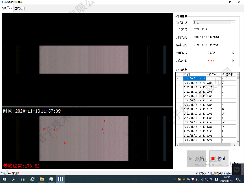Open File Explorer from the taskbar
The width and height of the screenshot is (244, 183).
42,179
